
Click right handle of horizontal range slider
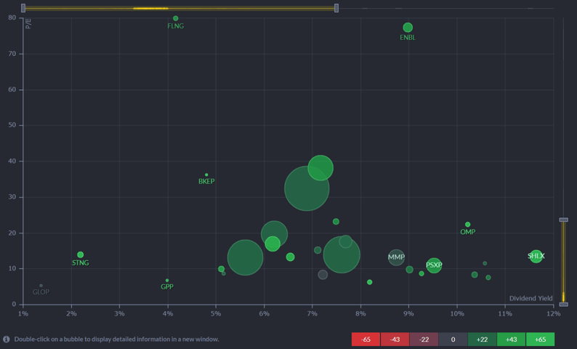(336, 8)
